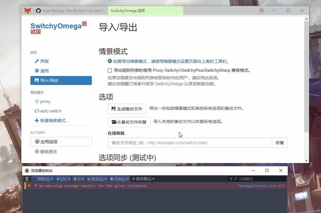Click the 恢复 button beside the URL field
Image resolution: width=321 pixels, height=213 pixels.
(280, 143)
